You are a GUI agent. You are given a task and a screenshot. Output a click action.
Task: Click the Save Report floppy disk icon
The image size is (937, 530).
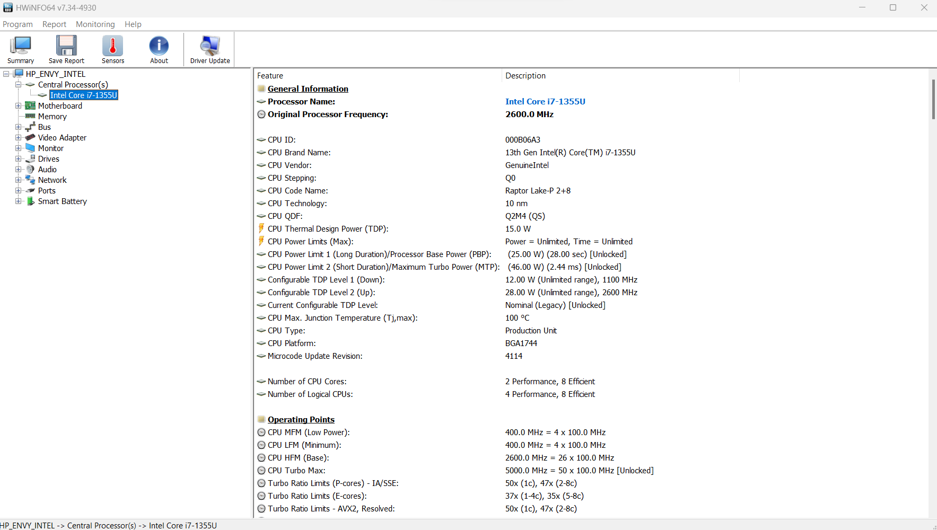[66, 46]
